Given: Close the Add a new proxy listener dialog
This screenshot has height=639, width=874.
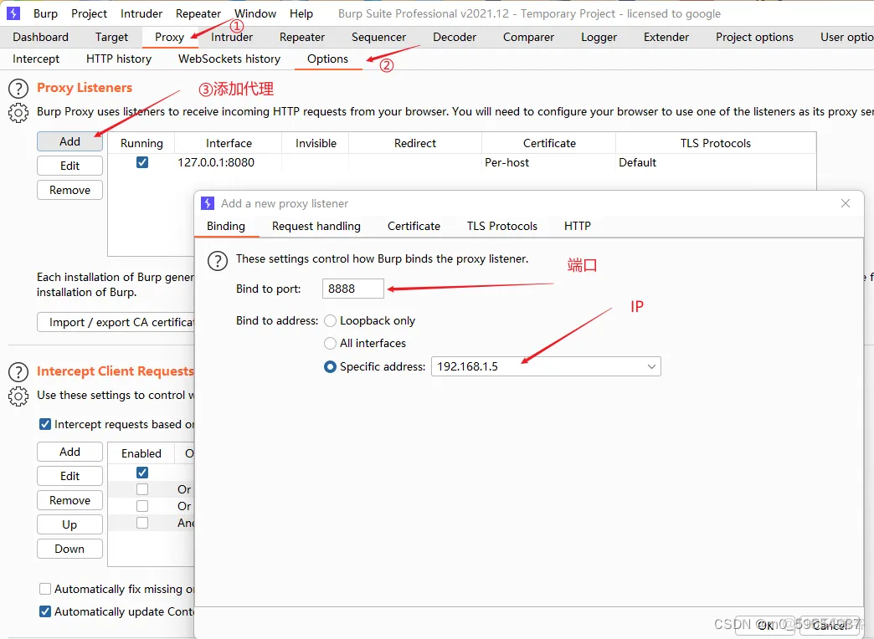Looking at the screenshot, I should [x=846, y=203].
